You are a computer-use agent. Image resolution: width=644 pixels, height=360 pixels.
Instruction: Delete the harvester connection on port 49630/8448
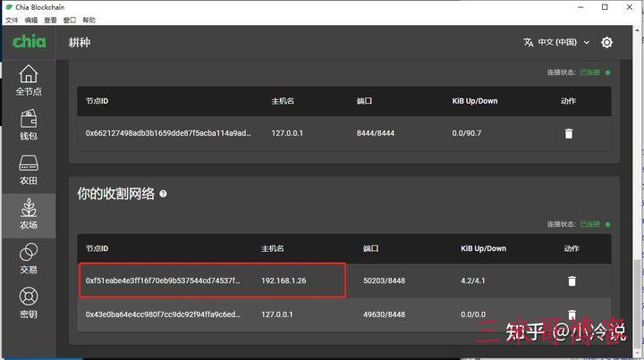[572, 314]
